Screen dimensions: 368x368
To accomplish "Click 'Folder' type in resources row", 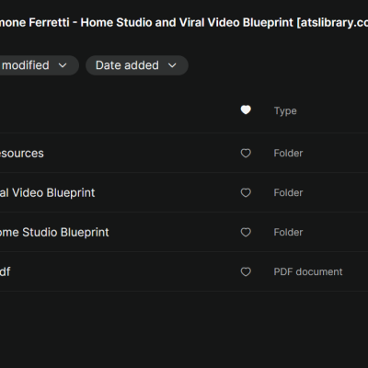I will [288, 153].
